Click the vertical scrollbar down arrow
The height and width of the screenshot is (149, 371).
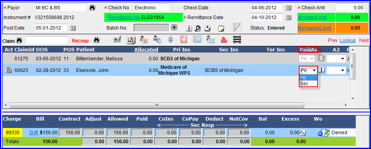[353, 98]
